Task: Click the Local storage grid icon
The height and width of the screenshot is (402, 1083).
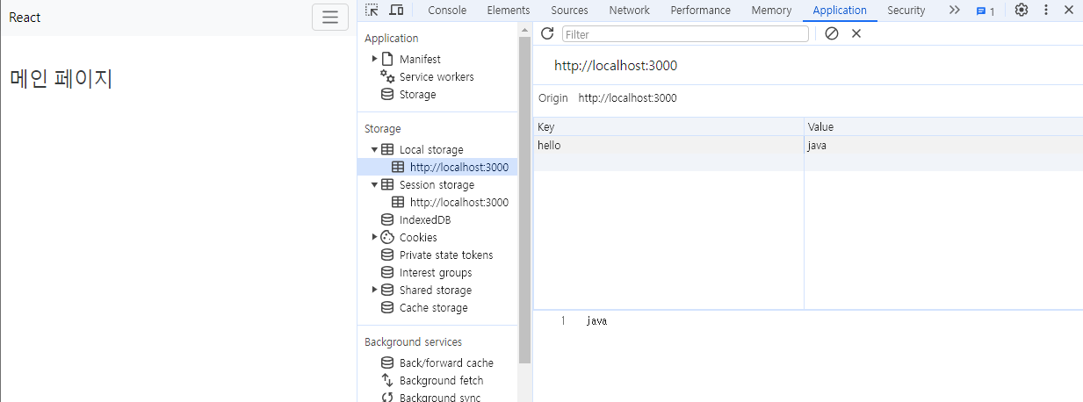Action: pyautogui.click(x=387, y=150)
